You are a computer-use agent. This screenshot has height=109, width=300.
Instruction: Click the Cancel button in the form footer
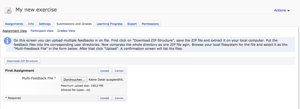click(119, 98)
